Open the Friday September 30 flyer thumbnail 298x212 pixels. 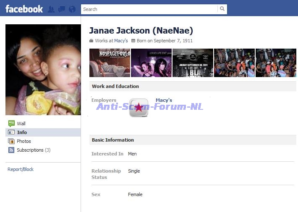coord(193,63)
